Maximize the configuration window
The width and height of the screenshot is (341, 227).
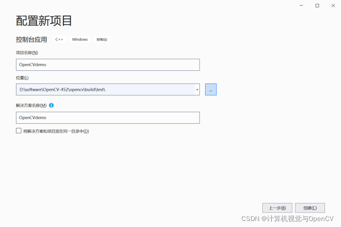(317, 5)
